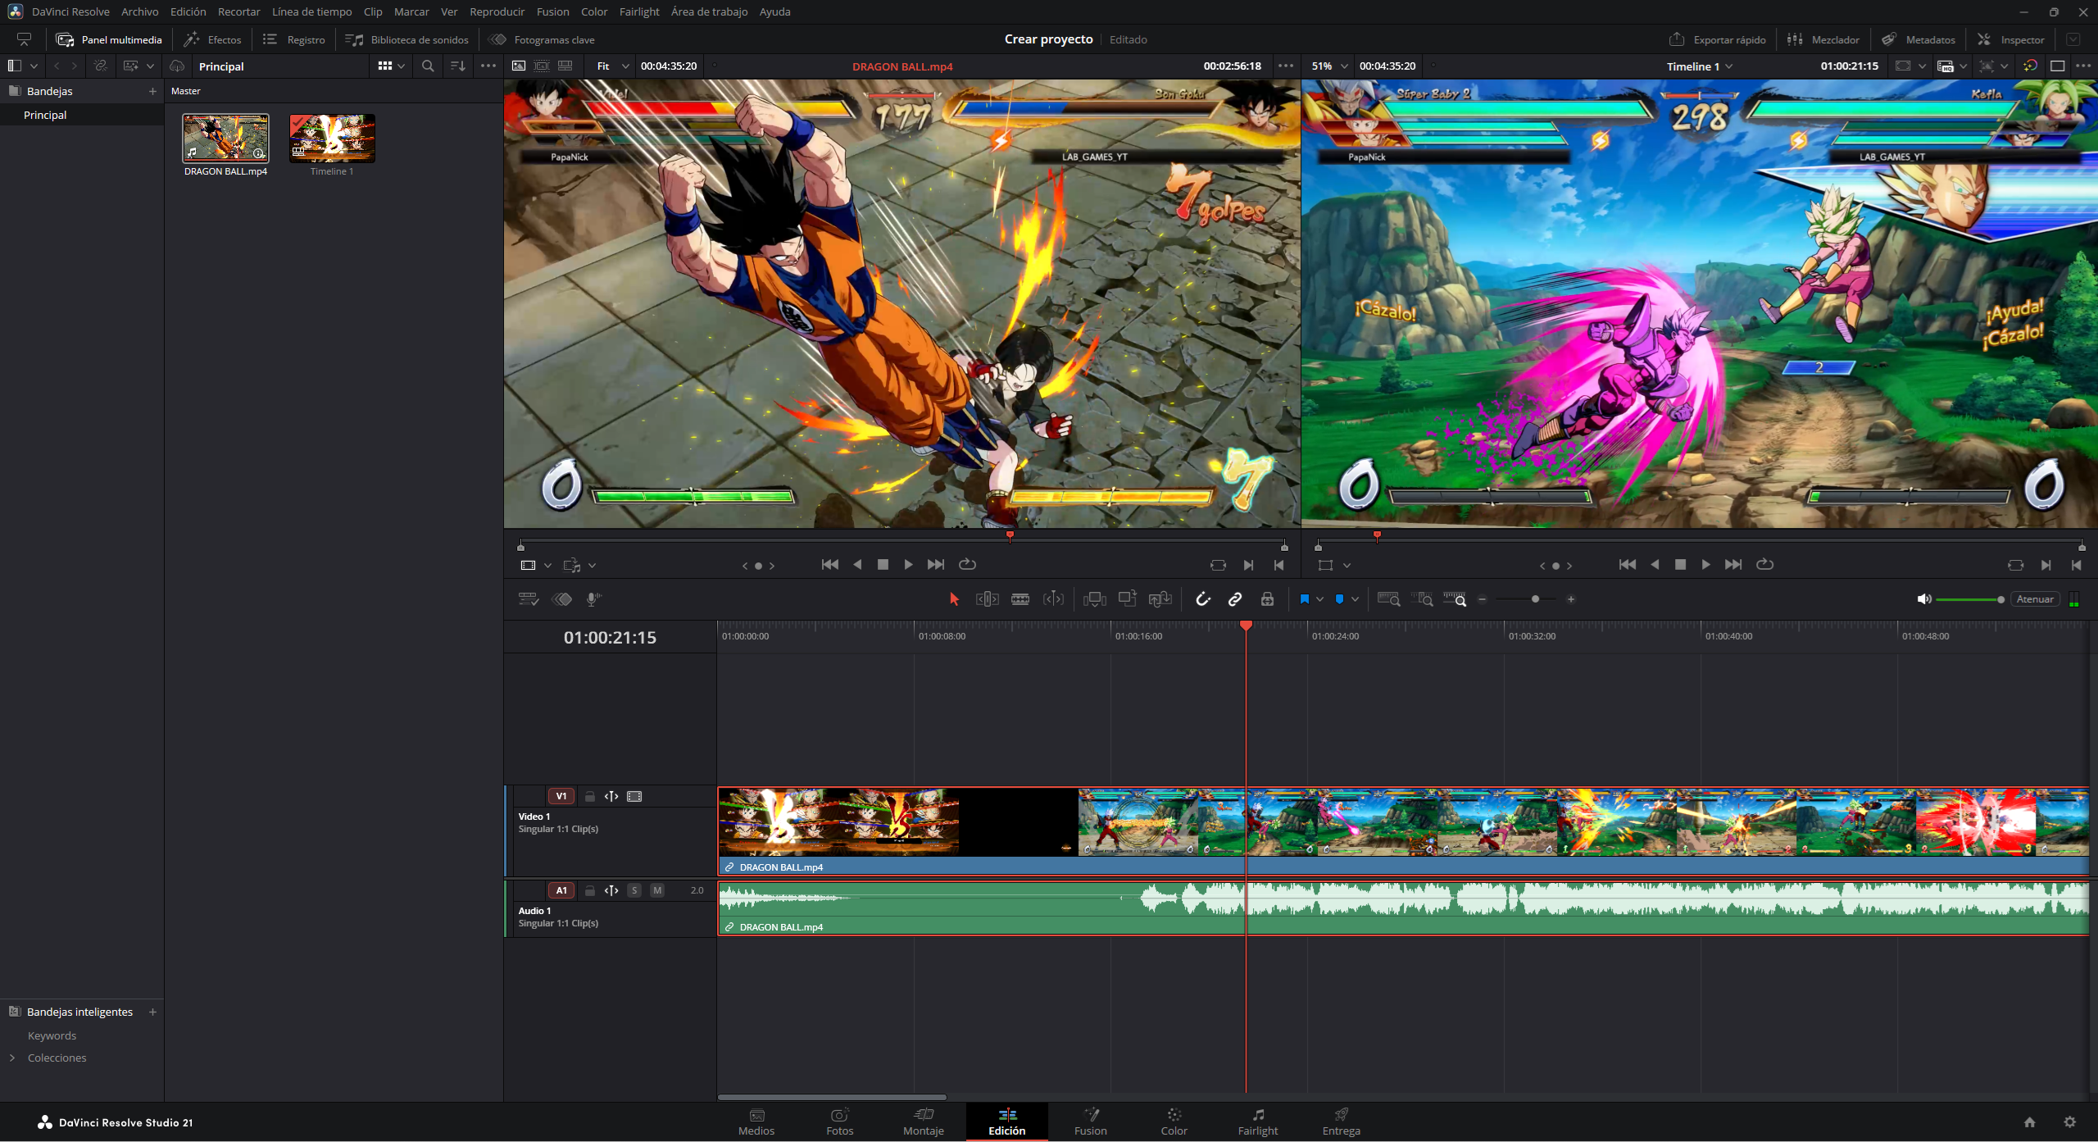Toggle timeline snapping magnet
Image resolution: width=2098 pixels, height=1142 pixels.
(1202, 599)
